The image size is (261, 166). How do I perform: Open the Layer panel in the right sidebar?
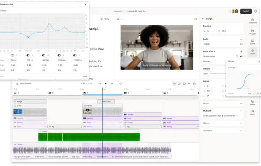[x=253, y=52]
